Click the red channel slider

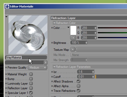tap(112, 28)
